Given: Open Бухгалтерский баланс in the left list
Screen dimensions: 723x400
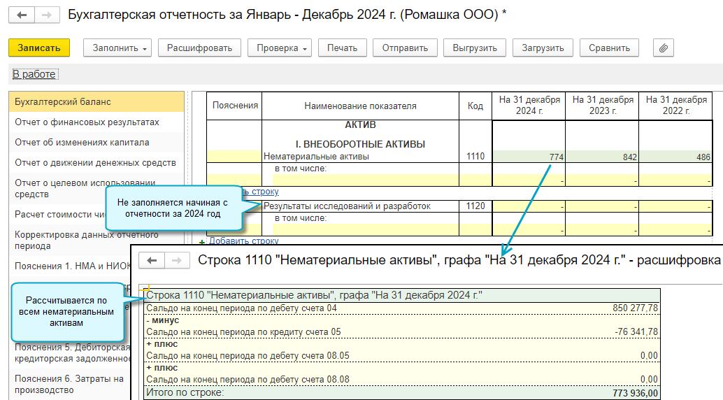Looking at the screenshot, I should pos(63,102).
